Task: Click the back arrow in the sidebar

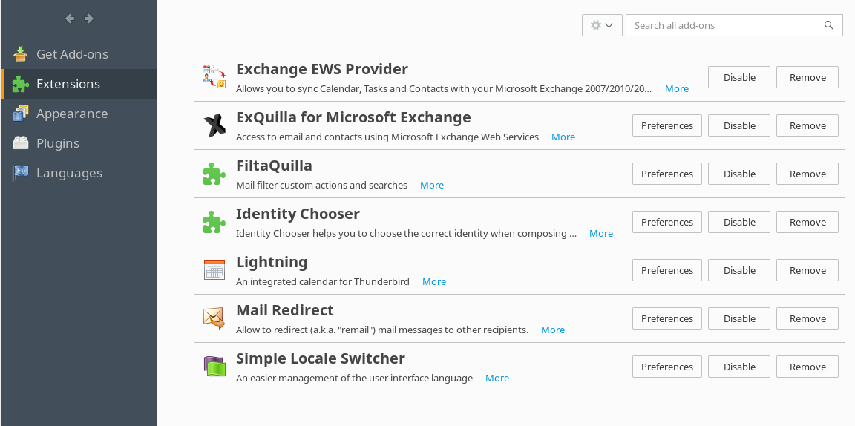Action: tap(70, 19)
